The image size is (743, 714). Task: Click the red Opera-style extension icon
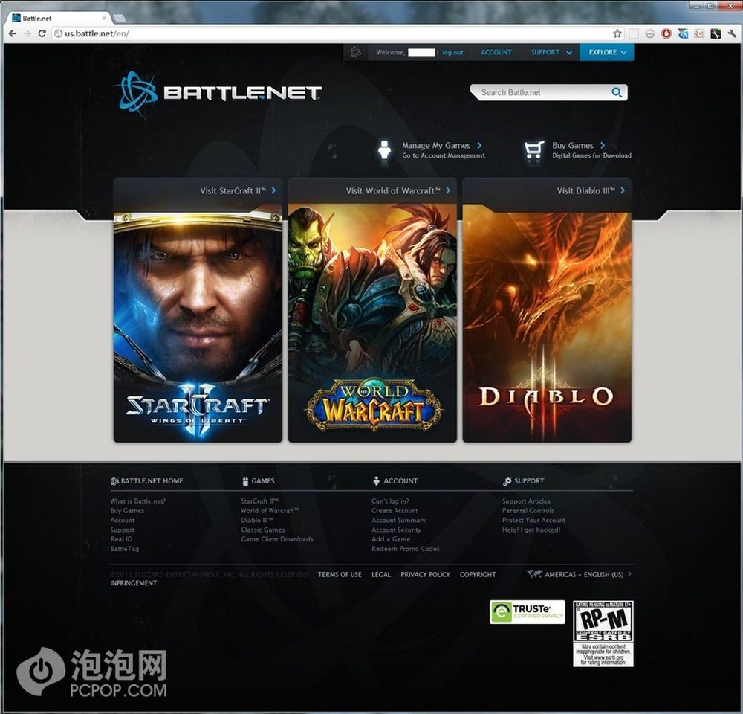tap(666, 33)
